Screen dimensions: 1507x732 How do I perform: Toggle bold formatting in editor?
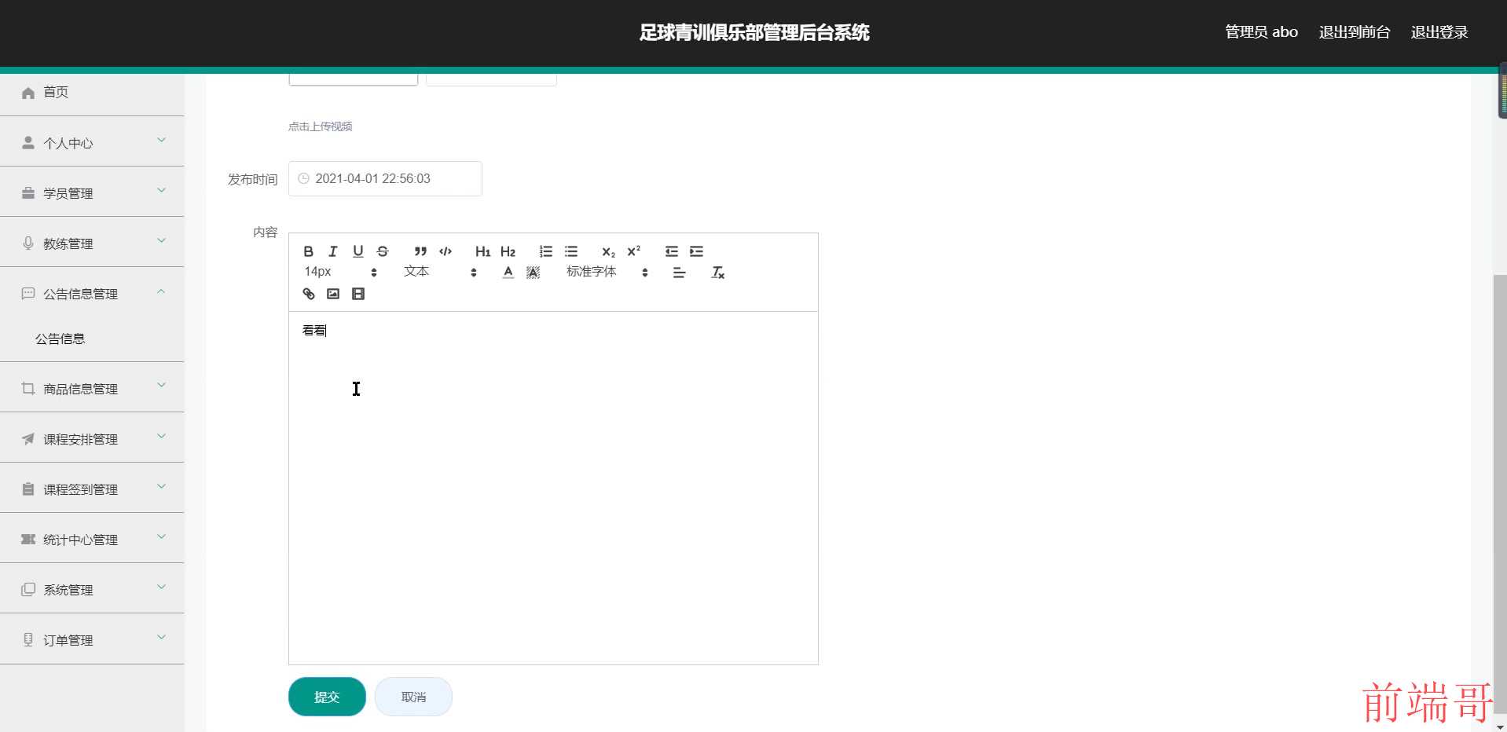tap(309, 251)
